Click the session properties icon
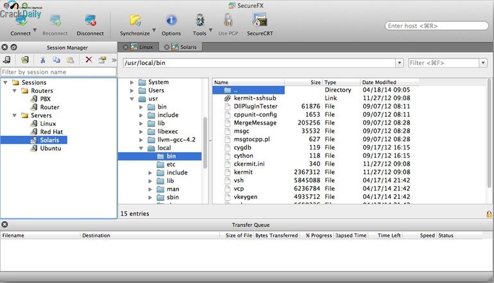This screenshot has height=283, width=494. 102,60
